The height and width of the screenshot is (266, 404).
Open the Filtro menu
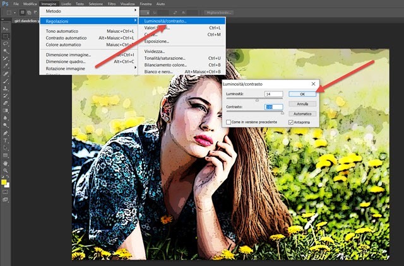point(112,4)
